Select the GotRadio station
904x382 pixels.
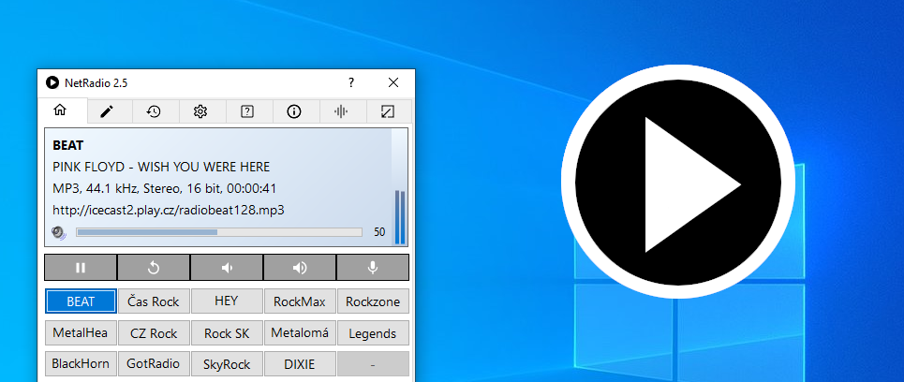pos(154,364)
